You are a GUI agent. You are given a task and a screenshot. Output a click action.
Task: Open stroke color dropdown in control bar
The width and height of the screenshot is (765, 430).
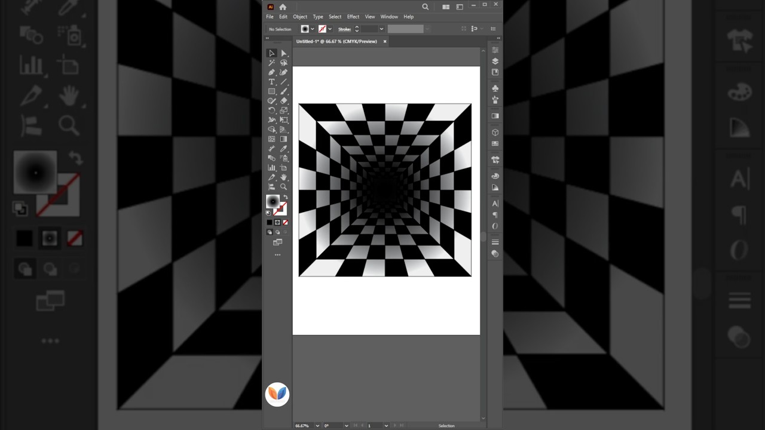coord(331,29)
